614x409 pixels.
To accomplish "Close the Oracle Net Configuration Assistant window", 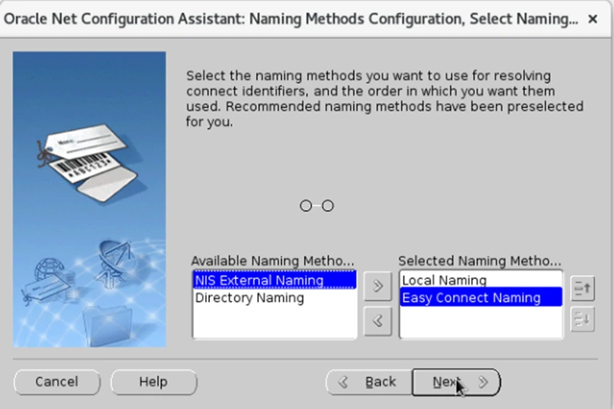I will point(592,18).
